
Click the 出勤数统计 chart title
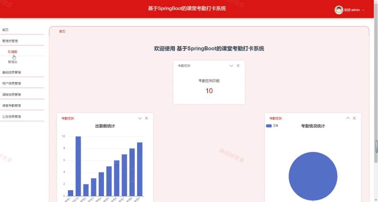[x=105, y=126]
